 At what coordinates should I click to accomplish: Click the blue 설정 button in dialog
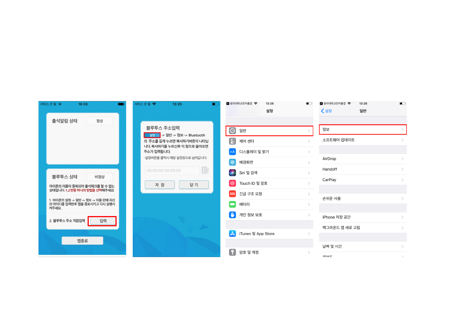(x=152, y=135)
